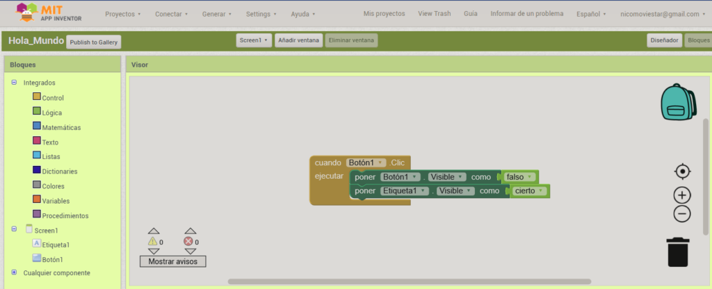The height and width of the screenshot is (289, 712).
Task: Open the Generar menu
Action: coord(217,14)
